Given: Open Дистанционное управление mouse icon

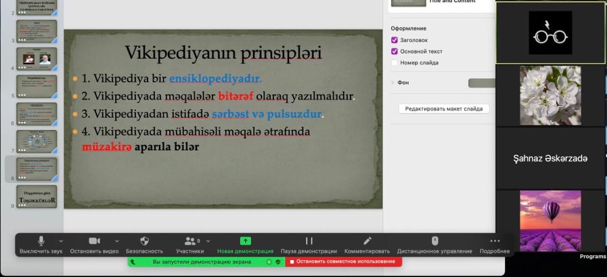Looking at the screenshot, I should click(x=434, y=241).
